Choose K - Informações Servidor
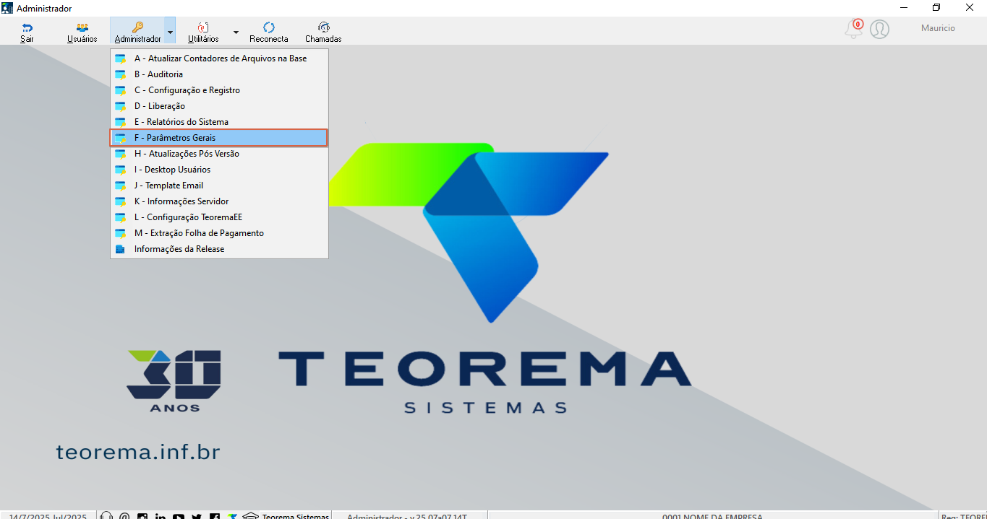987x519 pixels. (219, 201)
